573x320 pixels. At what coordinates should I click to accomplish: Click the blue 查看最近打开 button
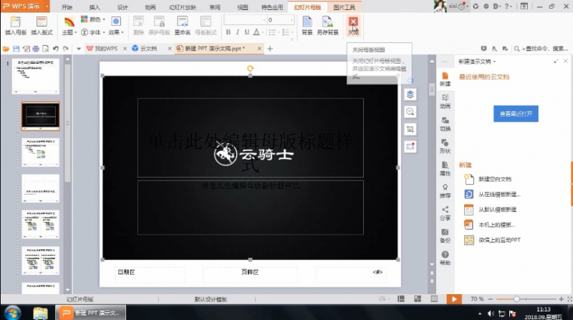pyautogui.click(x=516, y=114)
